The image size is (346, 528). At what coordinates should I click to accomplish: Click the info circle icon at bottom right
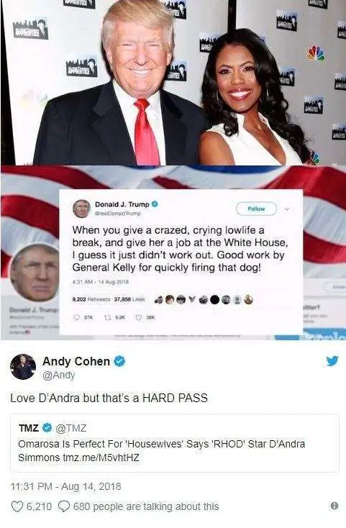334,506
